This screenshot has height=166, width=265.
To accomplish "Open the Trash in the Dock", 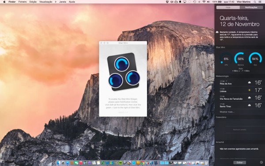I will click(206, 163).
